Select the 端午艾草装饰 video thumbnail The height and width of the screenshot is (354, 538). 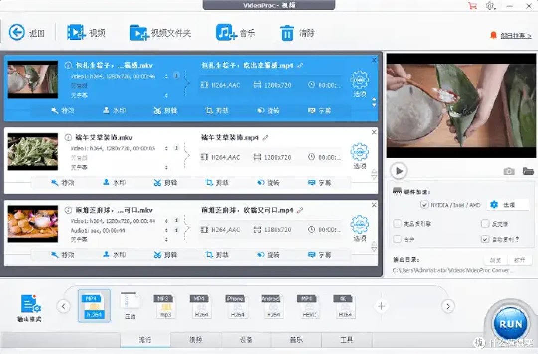tap(33, 152)
